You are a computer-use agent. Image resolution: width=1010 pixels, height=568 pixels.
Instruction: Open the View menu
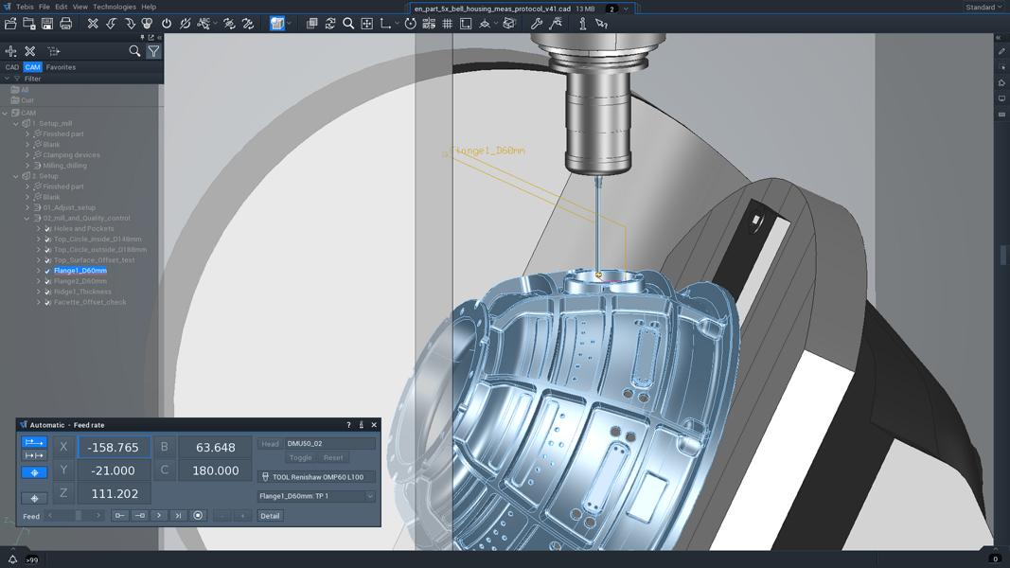click(80, 7)
